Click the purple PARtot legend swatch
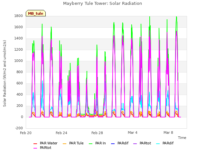 (x=135, y=144)
